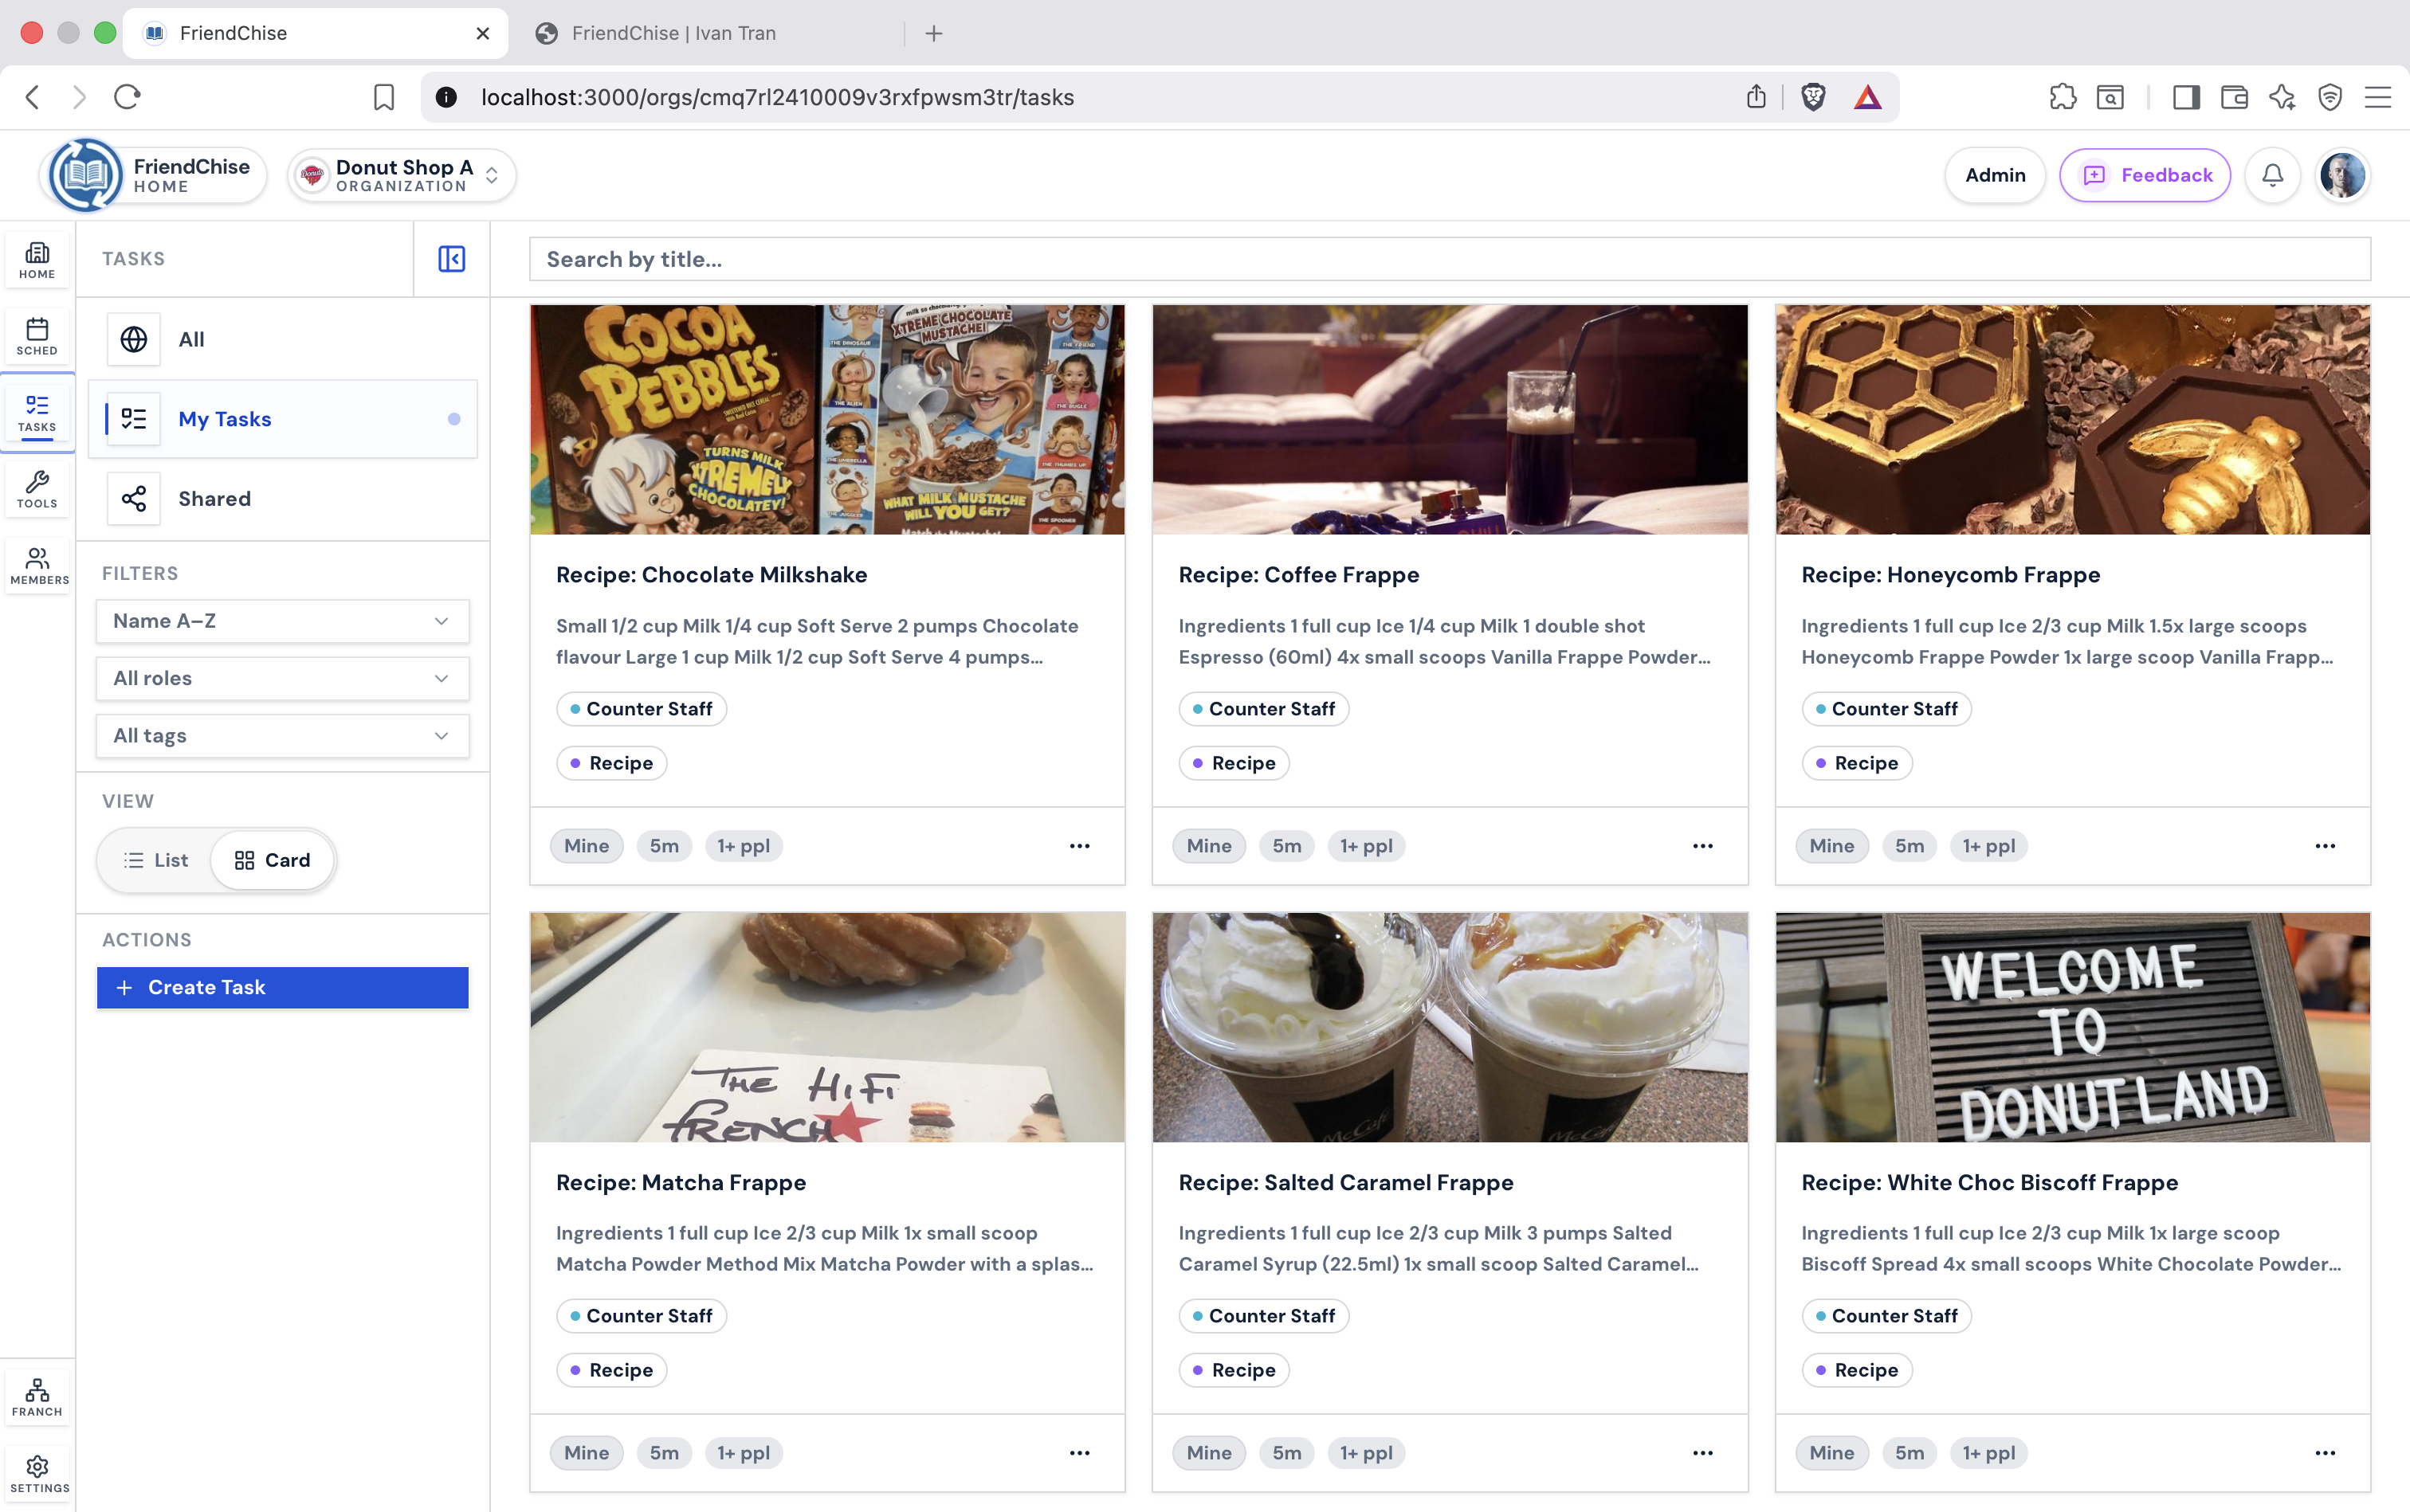The width and height of the screenshot is (2410, 1512).
Task: Open more options for Matcha Frappe card
Action: tap(1079, 1453)
